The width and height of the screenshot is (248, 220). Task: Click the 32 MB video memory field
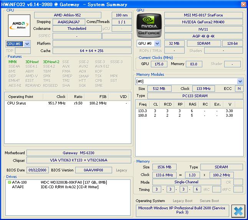(x=174, y=44)
